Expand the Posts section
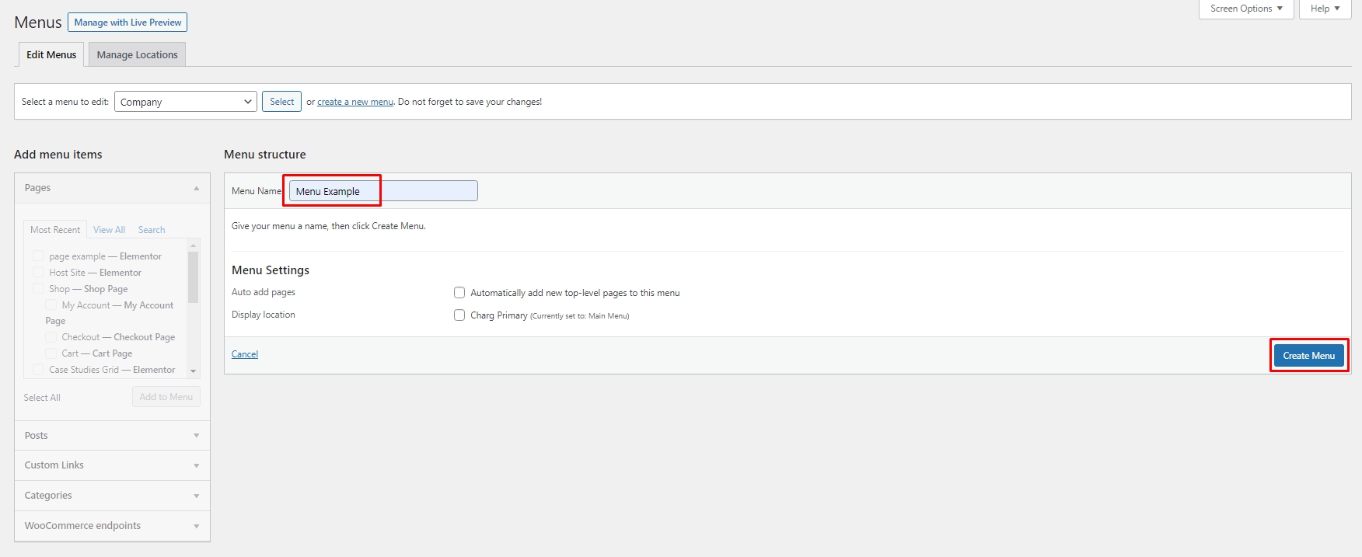Screen dimensions: 1362x557 (196, 436)
